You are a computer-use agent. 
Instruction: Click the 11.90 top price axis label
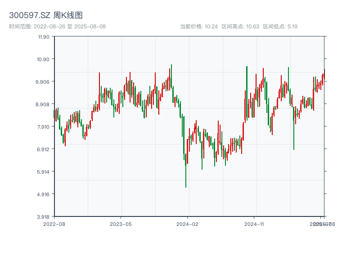pos(44,37)
